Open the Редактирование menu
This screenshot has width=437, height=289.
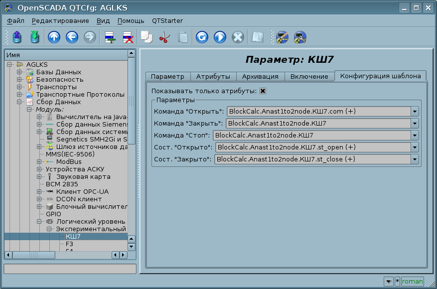pos(60,20)
